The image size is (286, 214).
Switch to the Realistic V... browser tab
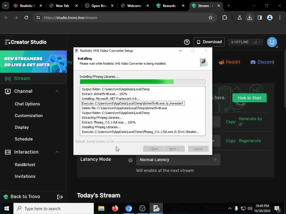pos(27,6)
